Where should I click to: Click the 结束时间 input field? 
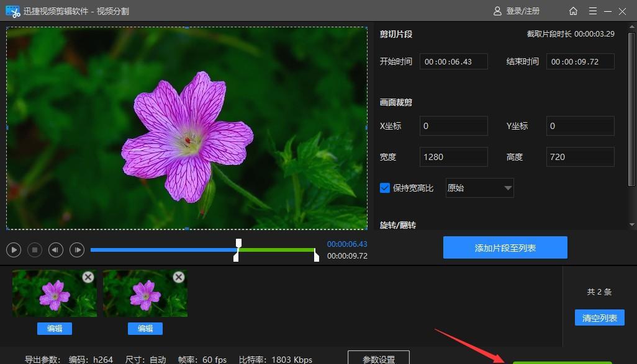tap(580, 61)
